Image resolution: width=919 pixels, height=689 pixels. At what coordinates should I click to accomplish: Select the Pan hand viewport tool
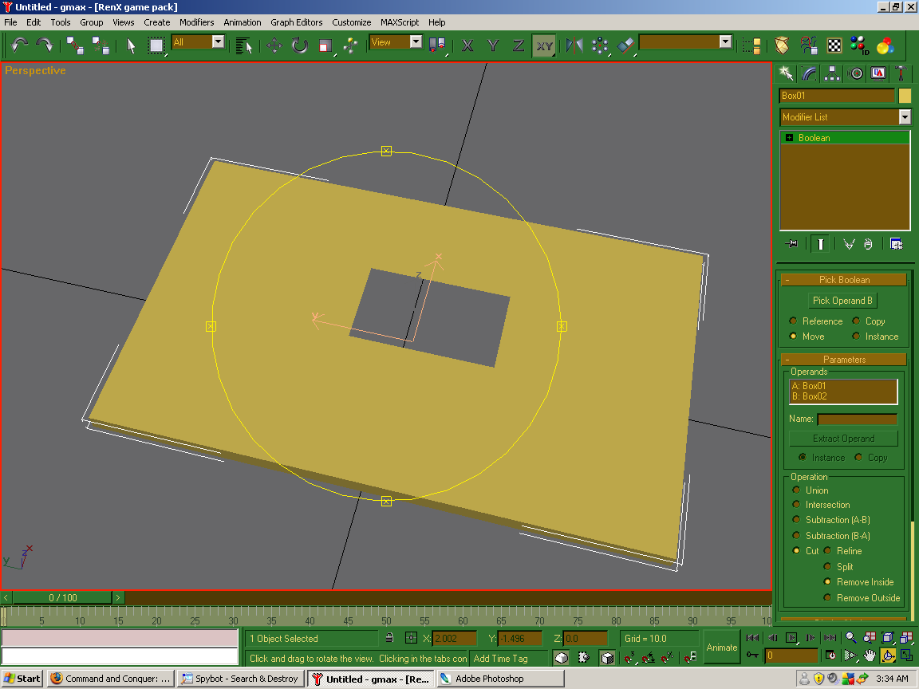(x=869, y=656)
